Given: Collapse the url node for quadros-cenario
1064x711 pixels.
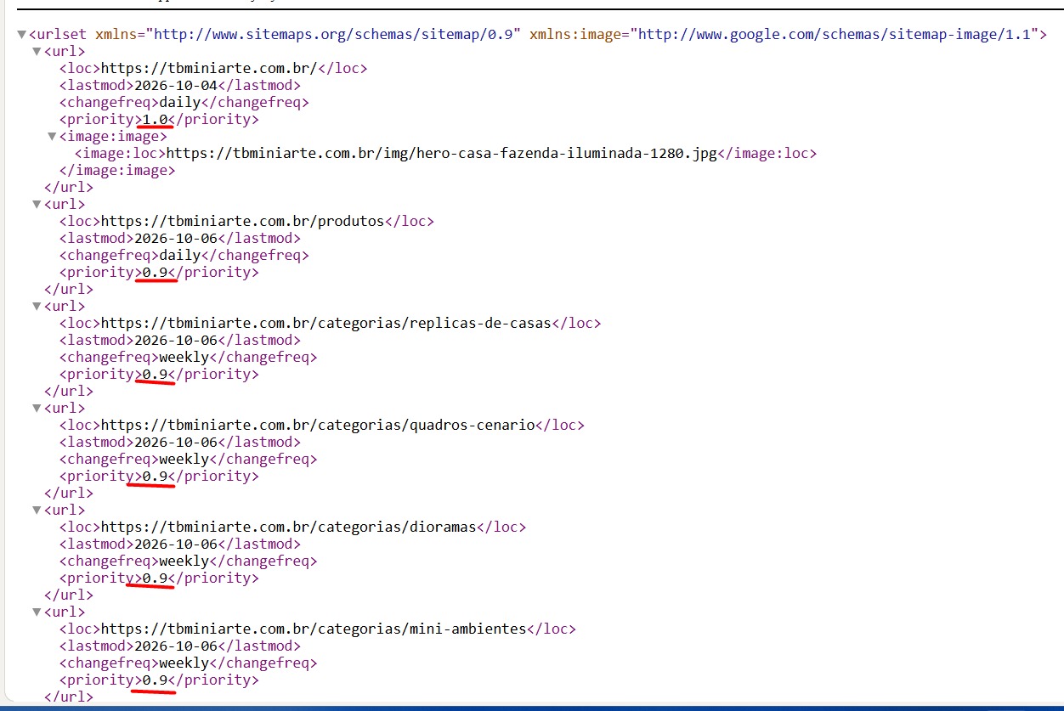Looking at the screenshot, I should 37,409.
